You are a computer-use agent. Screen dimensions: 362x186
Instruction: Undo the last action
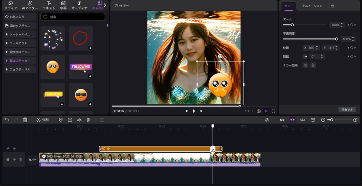click(x=7, y=120)
